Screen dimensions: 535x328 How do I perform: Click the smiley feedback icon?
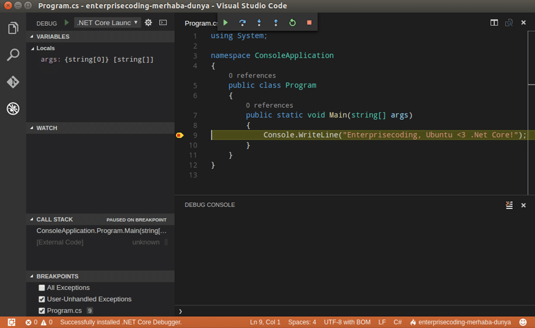click(523, 322)
